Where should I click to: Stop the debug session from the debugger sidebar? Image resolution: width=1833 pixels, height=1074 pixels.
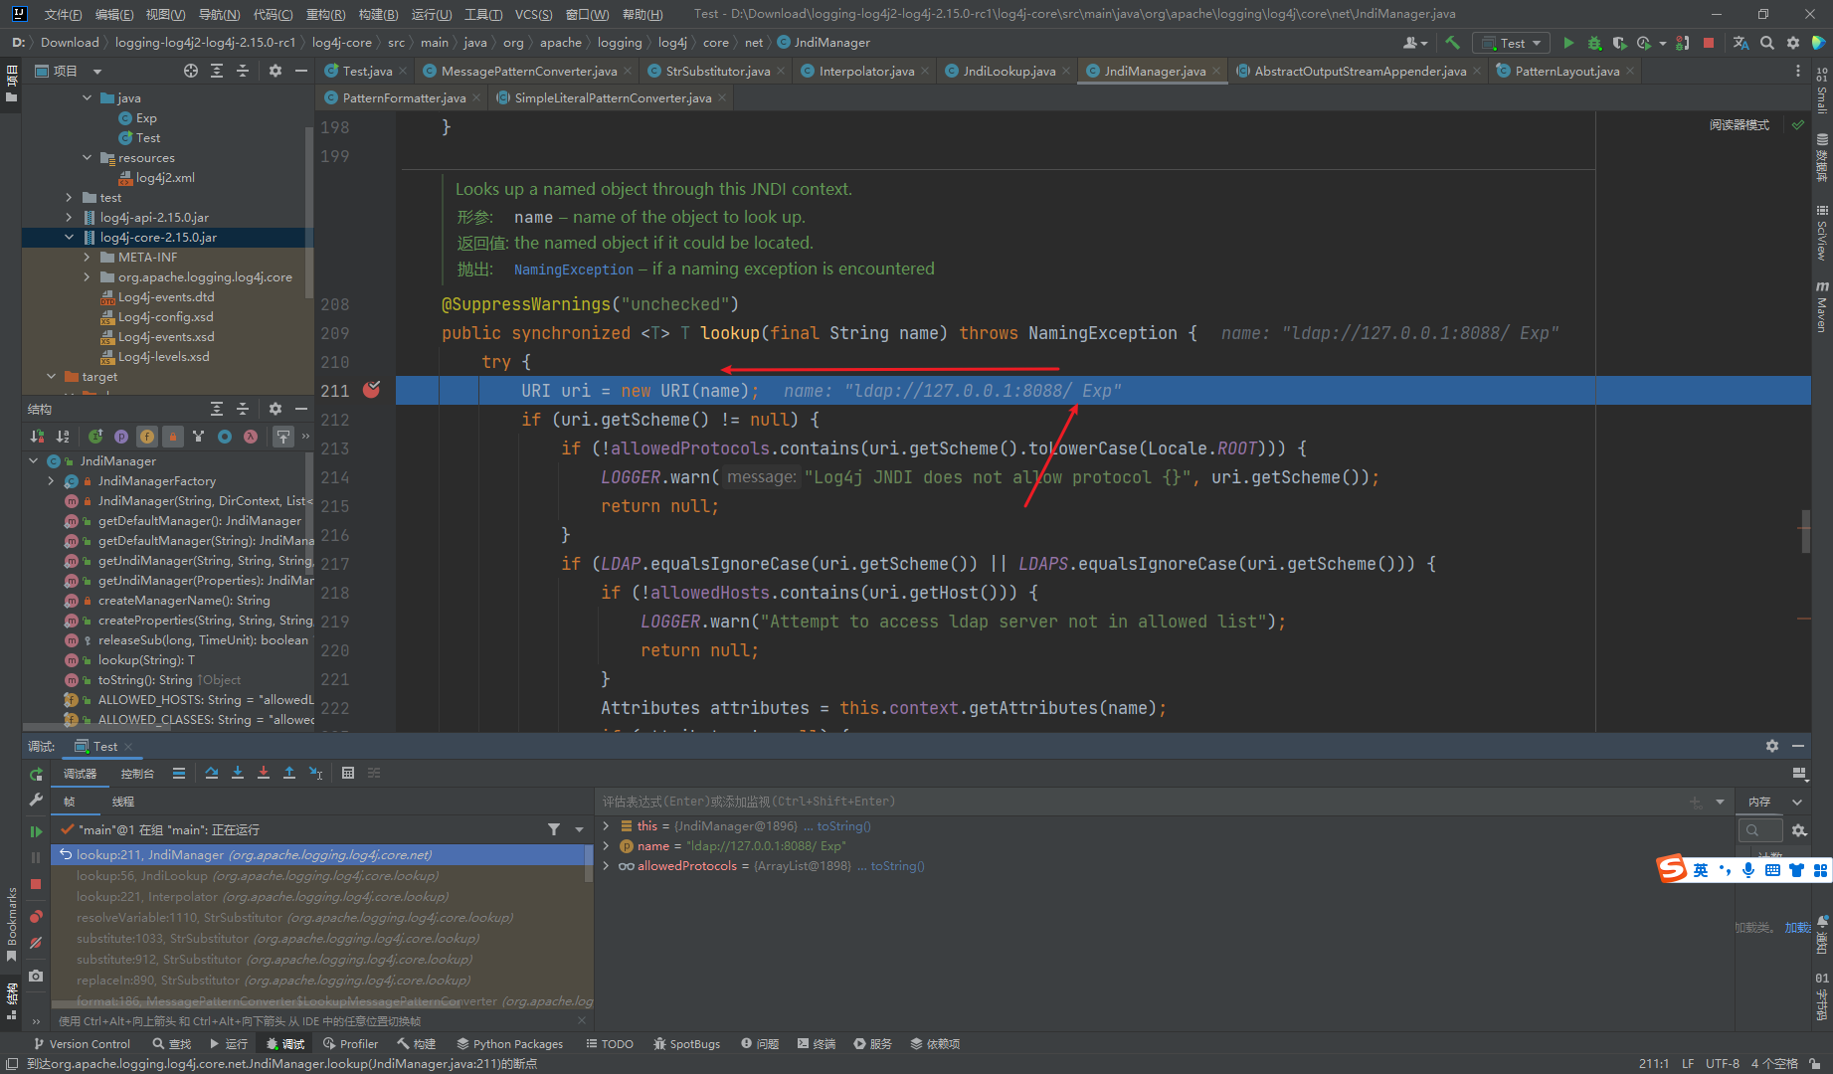[x=36, y=884]
